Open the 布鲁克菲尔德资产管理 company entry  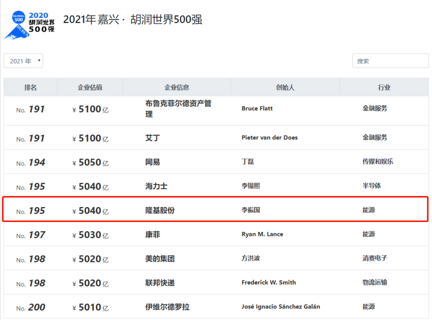[x=178, y=108]
